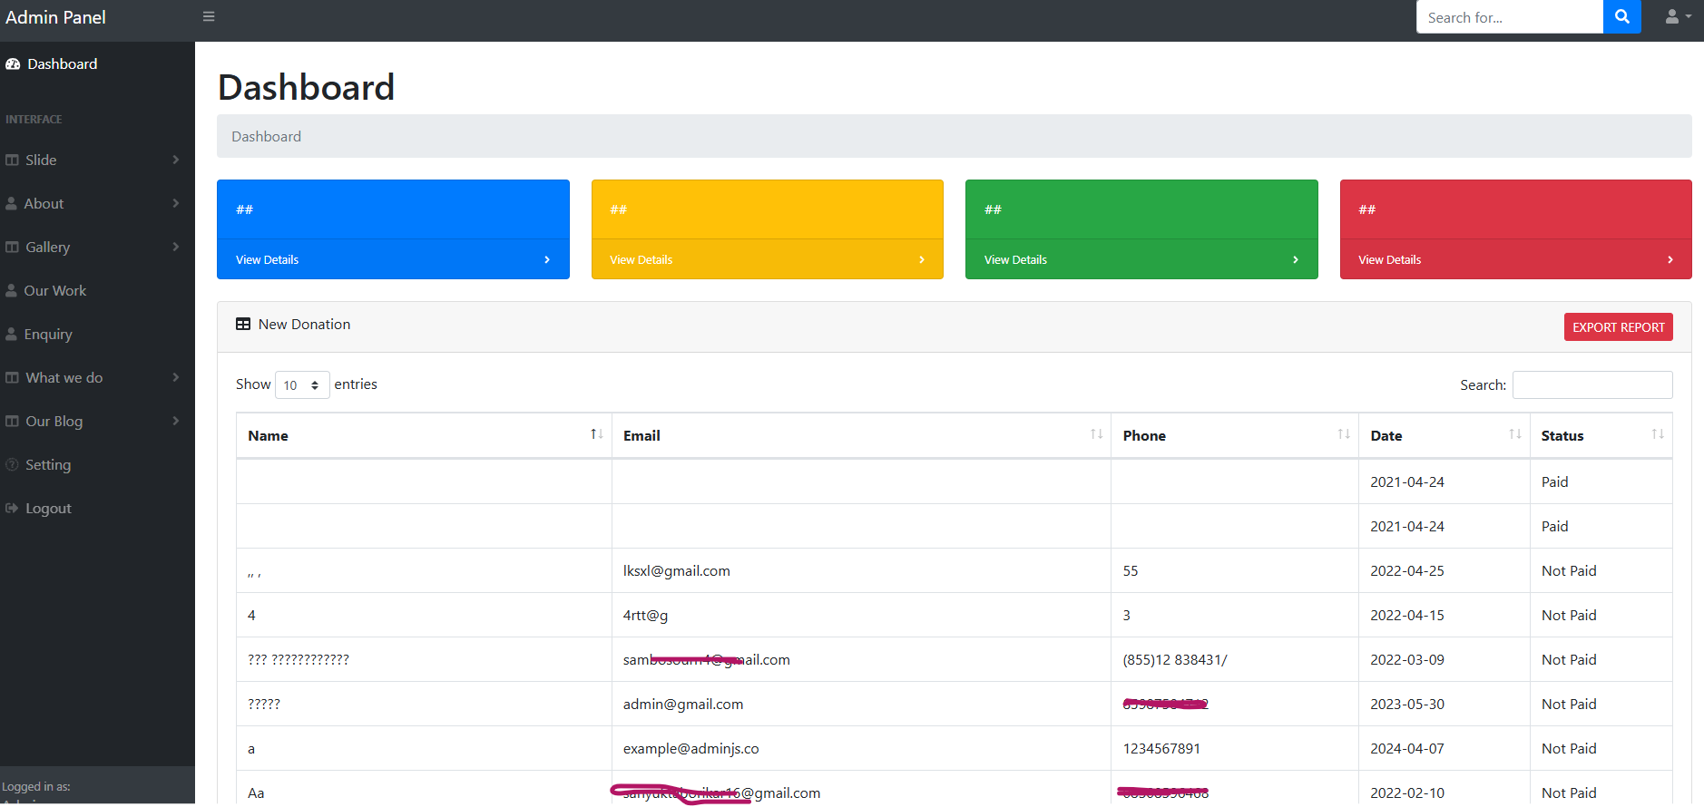Open the entries-per-page dropdown
The width and height of the screenshot is (1704, 807).
301,385
